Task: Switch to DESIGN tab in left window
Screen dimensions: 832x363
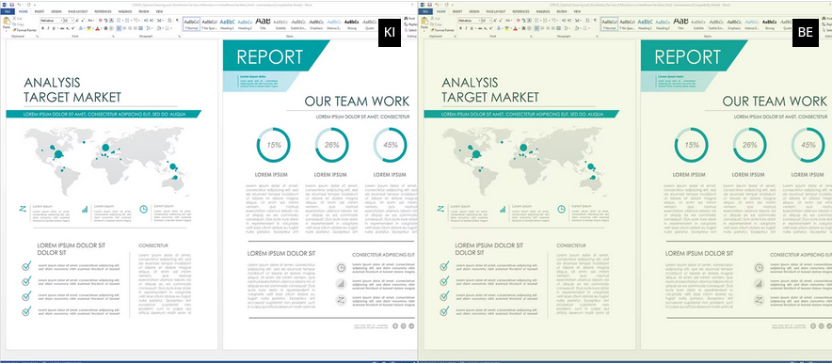Action: (56, 11)
